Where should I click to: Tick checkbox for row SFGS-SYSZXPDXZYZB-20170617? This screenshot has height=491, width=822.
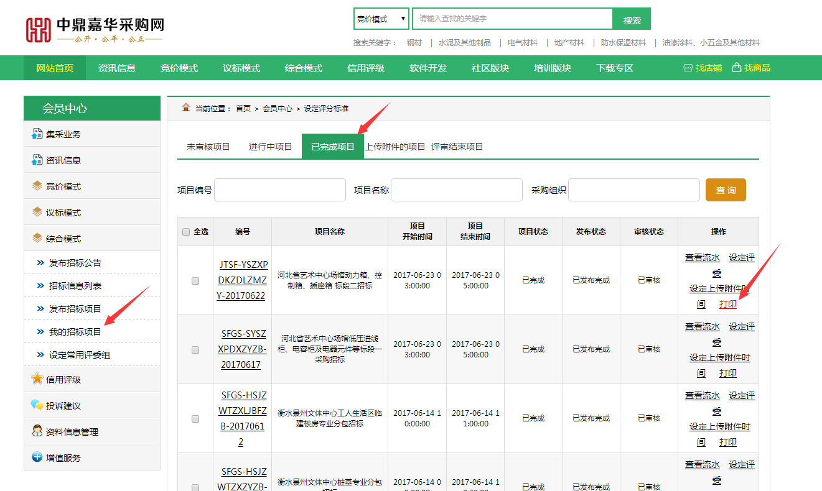[x=195, y=350]
